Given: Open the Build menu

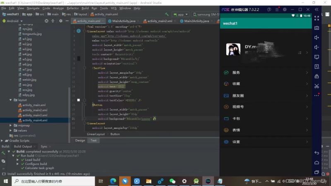Looking at the screenshot, I should coord(85,8).
